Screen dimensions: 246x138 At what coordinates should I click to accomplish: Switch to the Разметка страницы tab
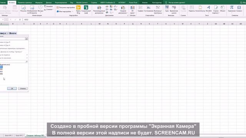point(25,3)
